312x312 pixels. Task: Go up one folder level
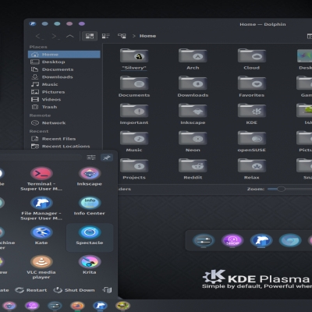click(x=70, y=36)
